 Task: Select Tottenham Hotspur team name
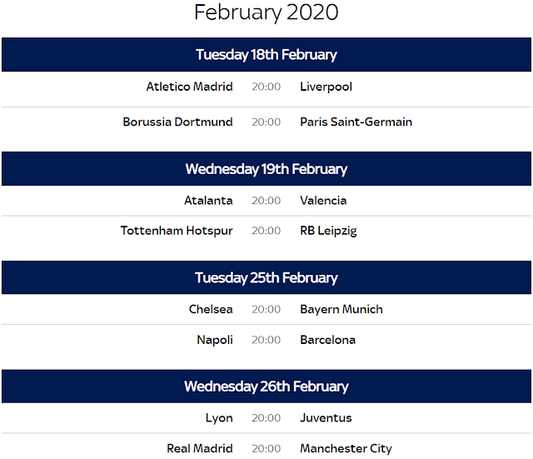(x=177, y=231)
